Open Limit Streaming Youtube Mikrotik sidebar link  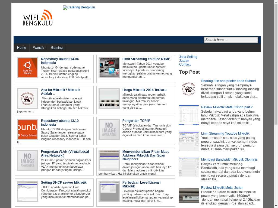coord(225,134)
